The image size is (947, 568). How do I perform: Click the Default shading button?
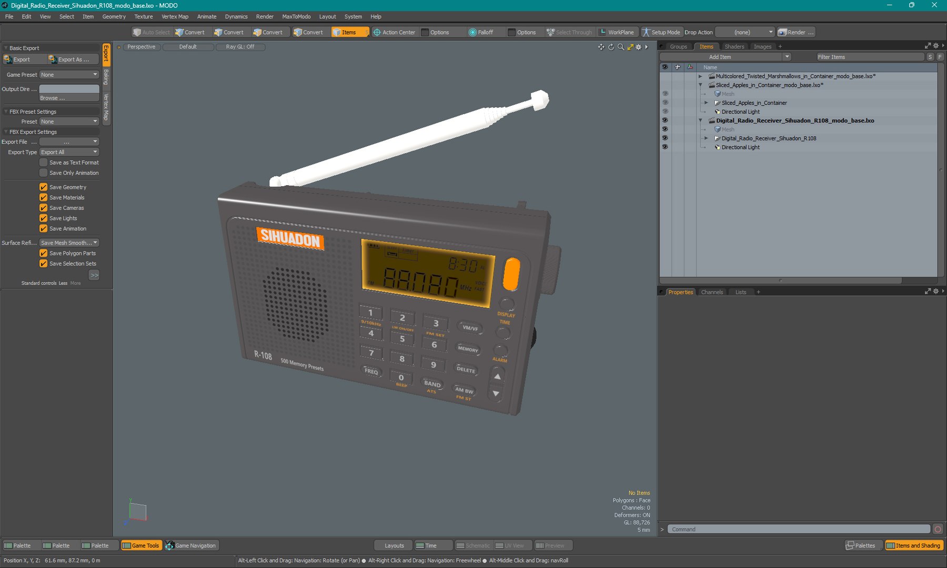pos(188,47)
